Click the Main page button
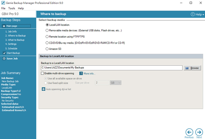 click(16, 26)
